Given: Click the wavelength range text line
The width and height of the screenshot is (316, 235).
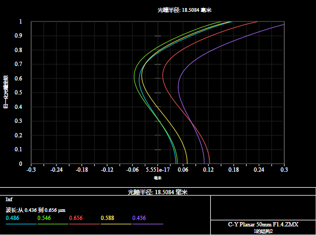Looking at the screenshot, I should coord(35,210).
